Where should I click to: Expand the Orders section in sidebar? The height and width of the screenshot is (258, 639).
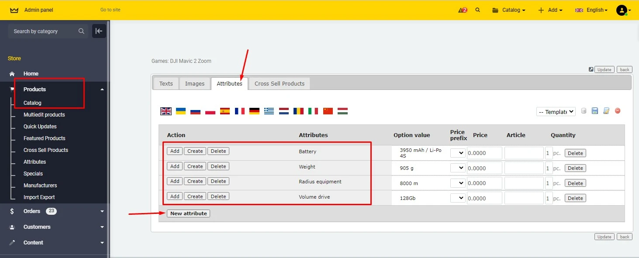tap(33, 211)
